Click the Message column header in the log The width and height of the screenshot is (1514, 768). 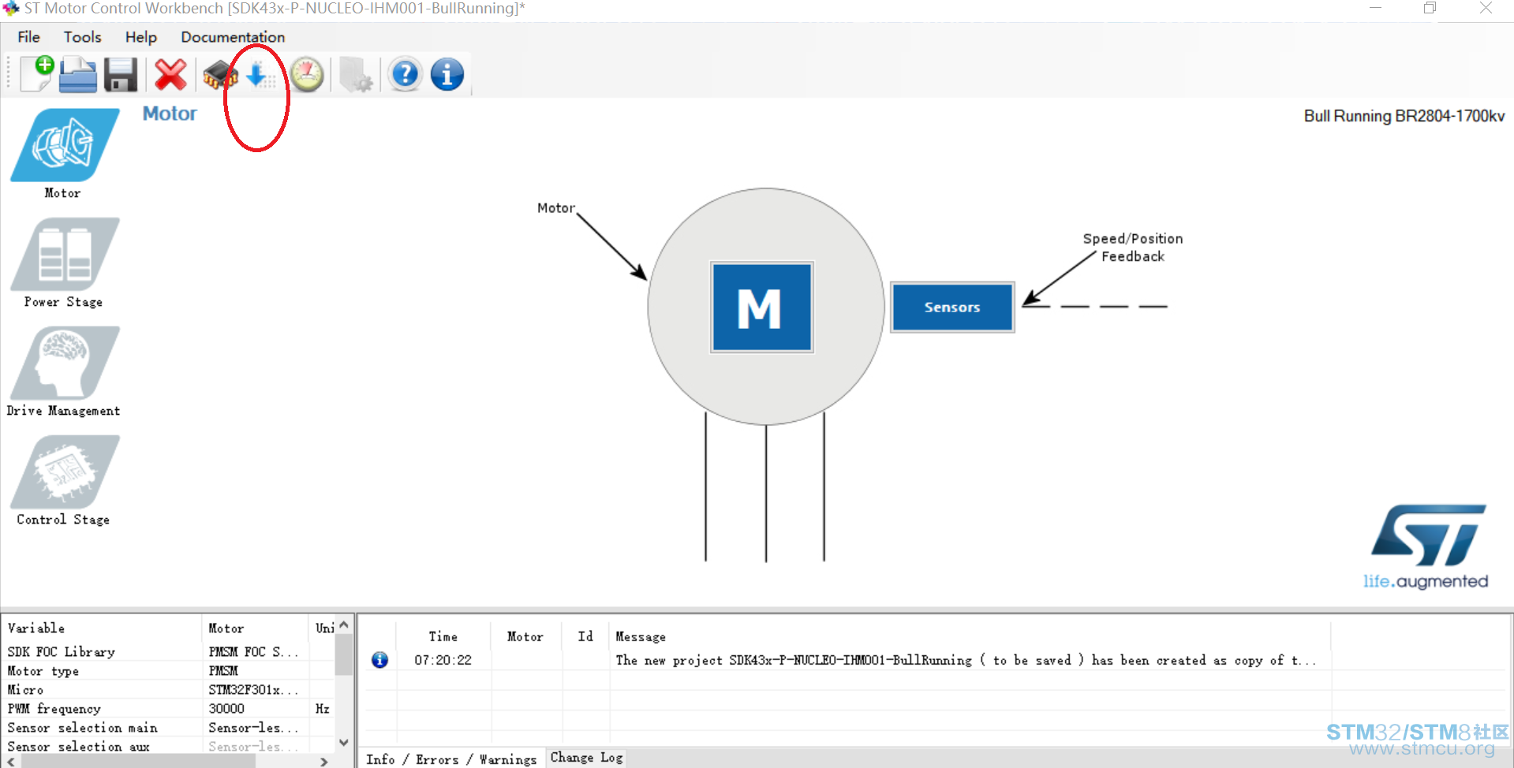click(970, 636)
